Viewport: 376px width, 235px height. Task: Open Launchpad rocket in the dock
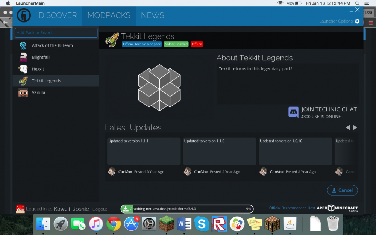(x=61, y=224)
